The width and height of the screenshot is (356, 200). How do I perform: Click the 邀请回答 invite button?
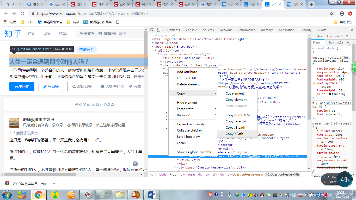(x=82, y=86)
